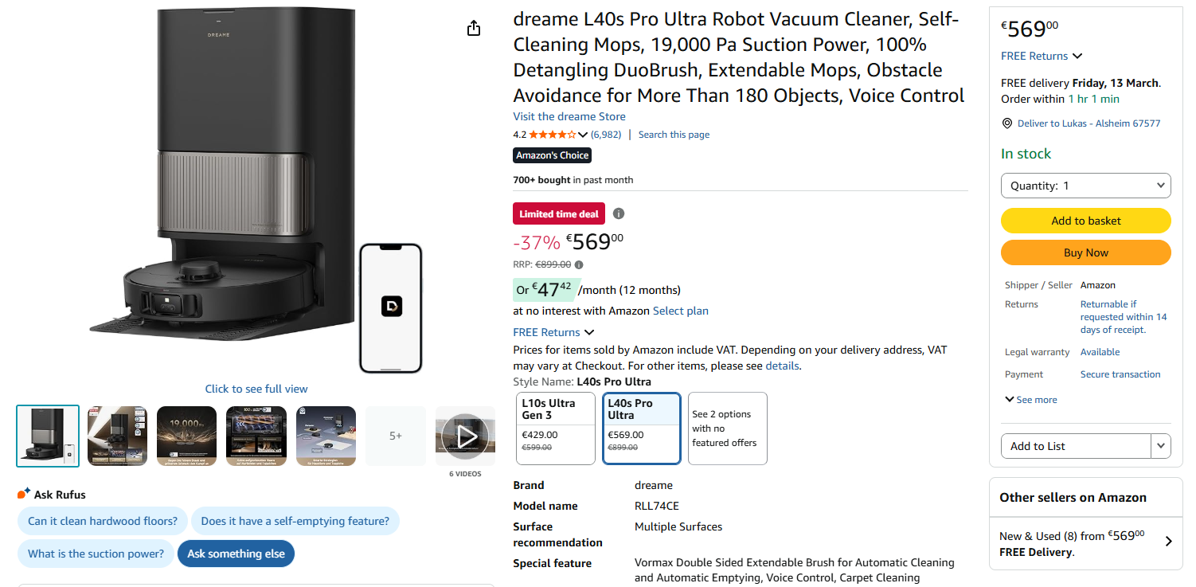The image size is (1196, 587).
Task: Open the Add to List dropdown arrow
Action: [x=1161, y=445]
